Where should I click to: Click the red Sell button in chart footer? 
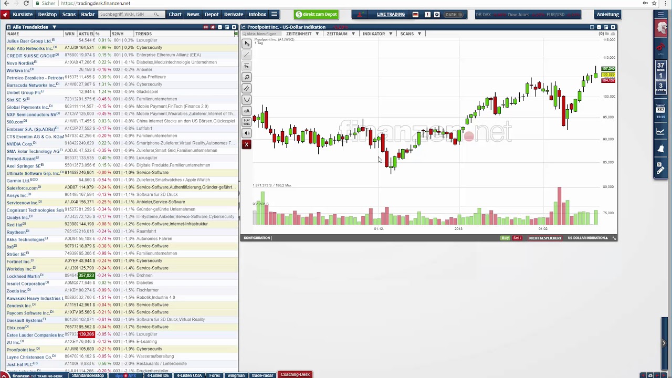pyautogui.click(x=517, y=238)
